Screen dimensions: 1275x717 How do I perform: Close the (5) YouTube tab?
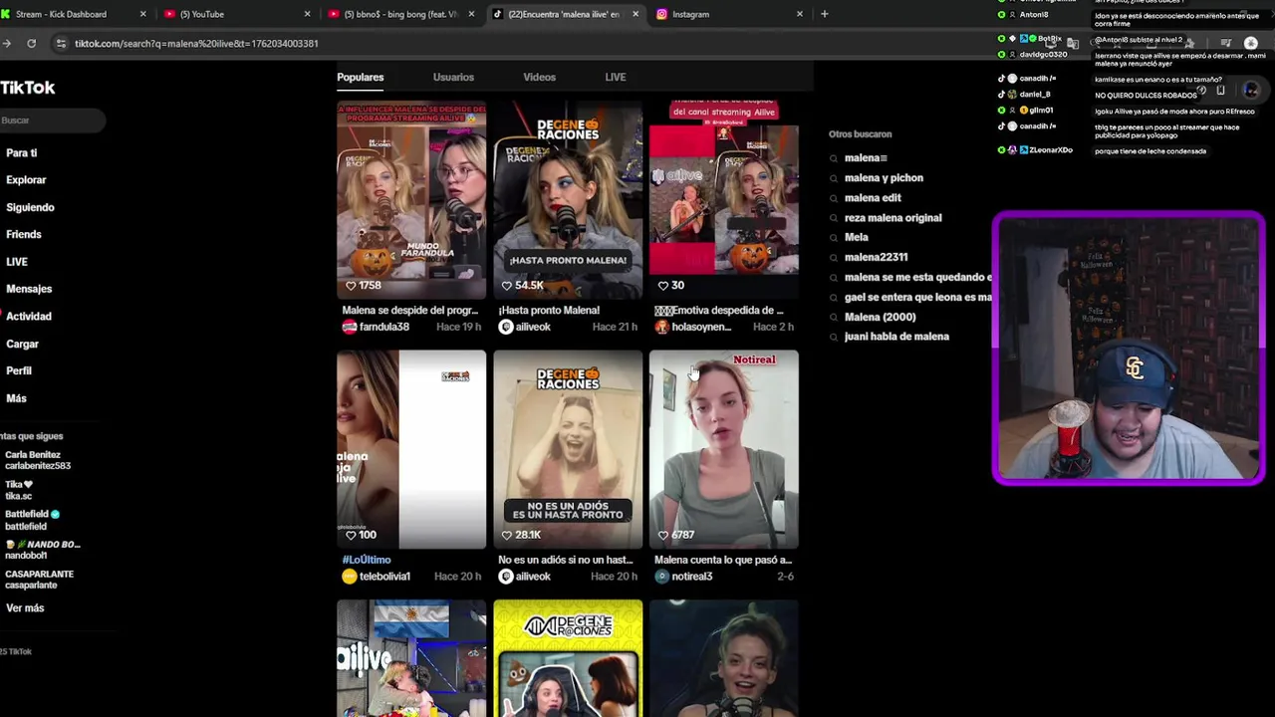(x=307, y=14)
